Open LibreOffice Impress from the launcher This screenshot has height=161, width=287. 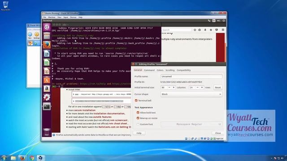pyautogui.click(x=47, y=71)
